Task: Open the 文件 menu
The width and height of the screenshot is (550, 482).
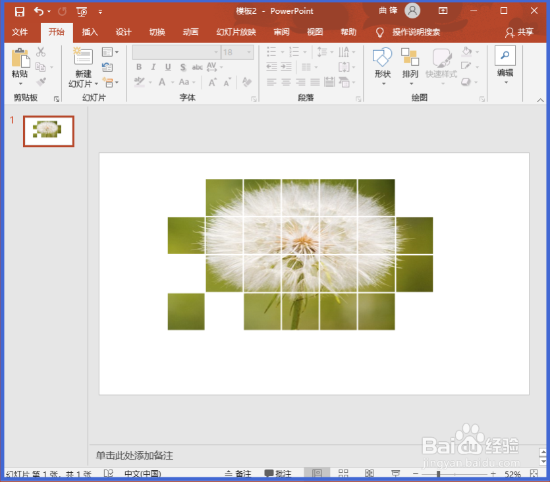Action: pos(20,32)
